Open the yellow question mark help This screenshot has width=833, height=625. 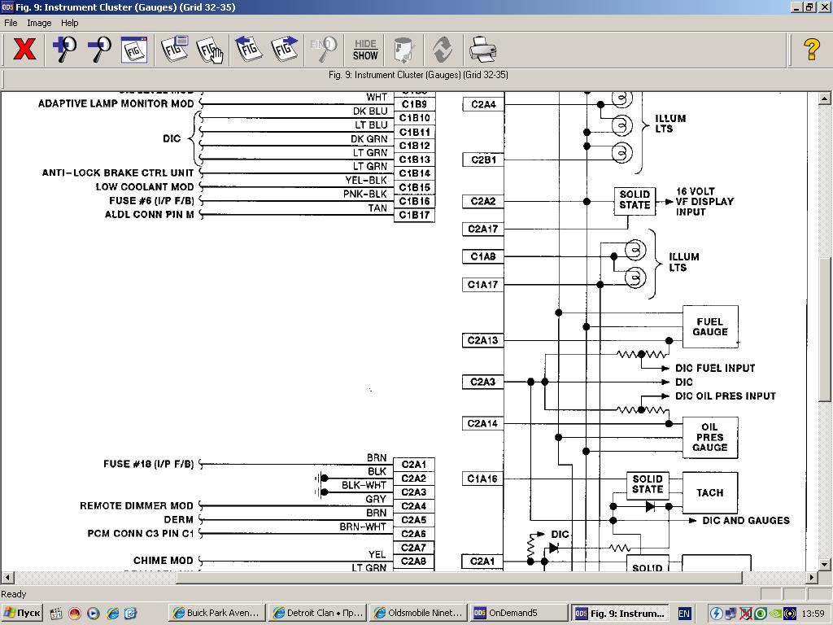click(811, 50)
